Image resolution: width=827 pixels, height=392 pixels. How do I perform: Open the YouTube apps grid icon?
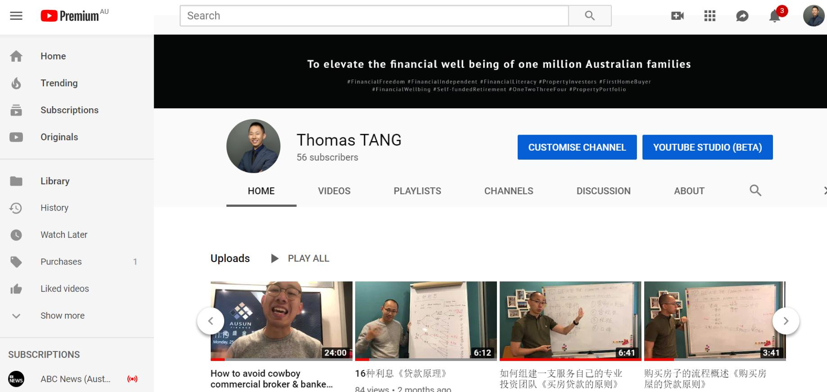pyautogui.click(x=709, y=16)
